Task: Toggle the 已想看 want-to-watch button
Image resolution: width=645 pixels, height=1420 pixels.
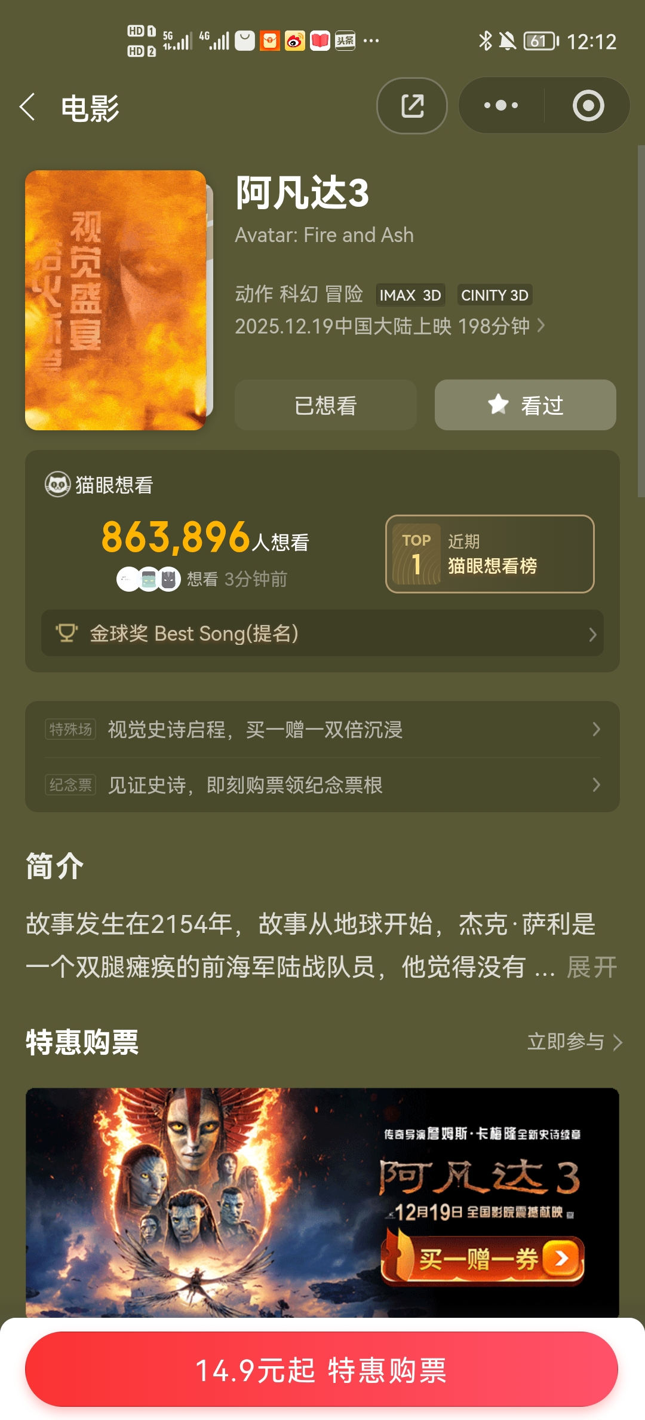Action: click(x=325, y=405)
